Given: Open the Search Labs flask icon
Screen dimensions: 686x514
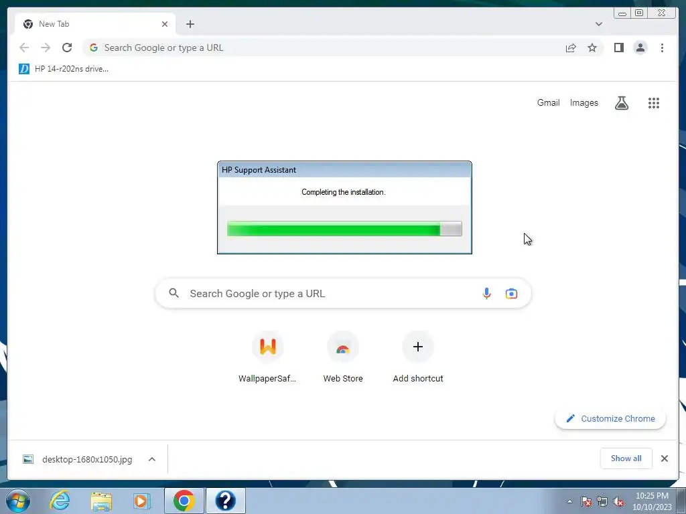Looking at the screenshot, I should click(x=621, y=103).
